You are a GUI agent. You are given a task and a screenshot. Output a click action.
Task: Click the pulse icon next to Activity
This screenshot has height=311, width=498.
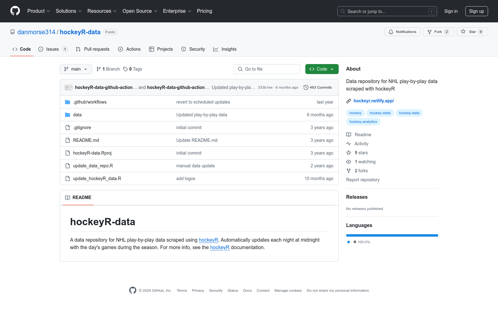tap(349, 144)
